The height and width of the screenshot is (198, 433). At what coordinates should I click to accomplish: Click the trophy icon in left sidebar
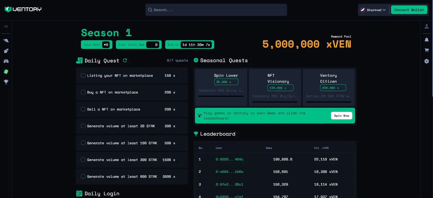6,82
